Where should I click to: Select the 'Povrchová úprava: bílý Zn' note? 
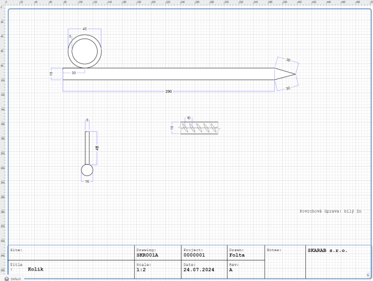pyautogui.click(x=330, y=211)
